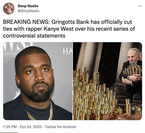Open the Twitter for Android source link

tap(60, 127)
